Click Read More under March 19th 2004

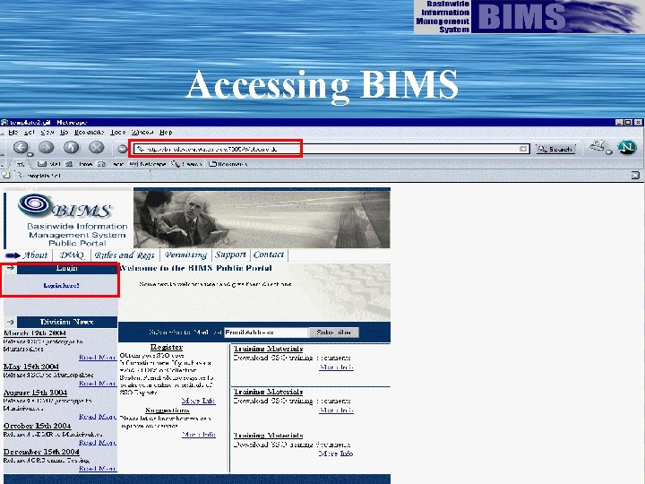click(98, 358)
